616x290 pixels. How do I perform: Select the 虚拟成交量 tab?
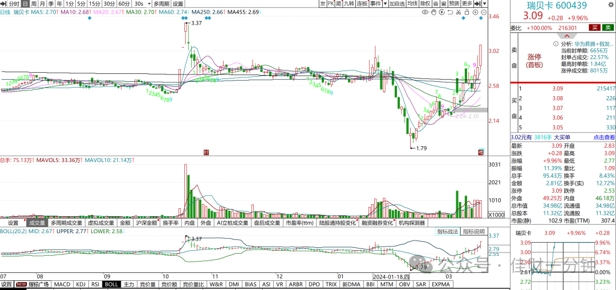tap(101, 222)
